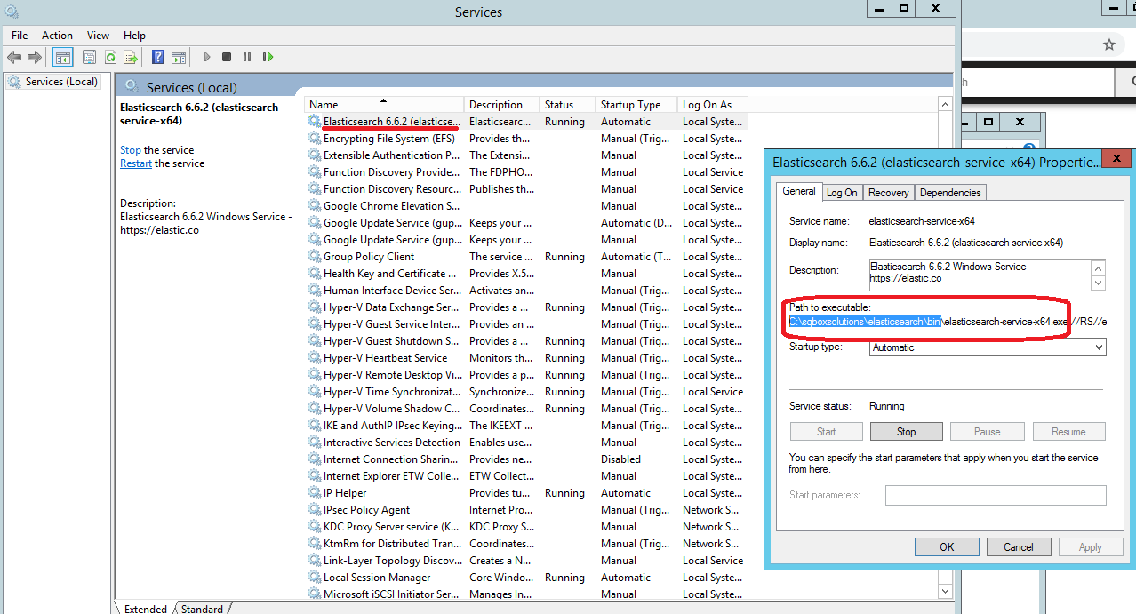Switch to Standard view tab at bottom
Viewport: 1136px width, 614px height.
(202, 609)
